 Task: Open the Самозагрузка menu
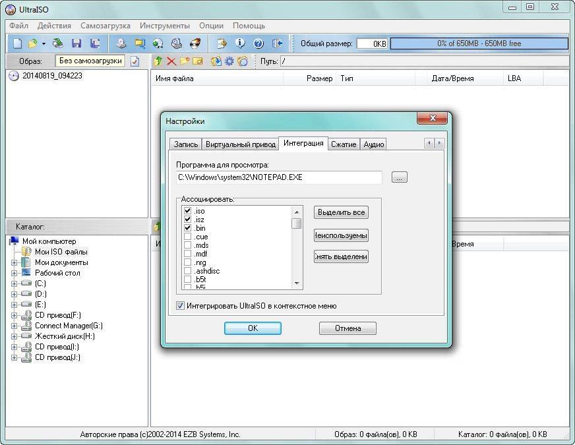point(106,26)
